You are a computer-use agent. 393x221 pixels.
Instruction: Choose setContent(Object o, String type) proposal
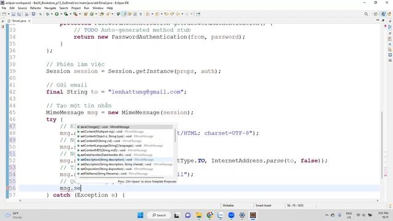(125, 136)
